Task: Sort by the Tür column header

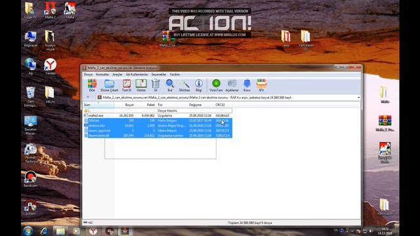Action: (172, 105)
